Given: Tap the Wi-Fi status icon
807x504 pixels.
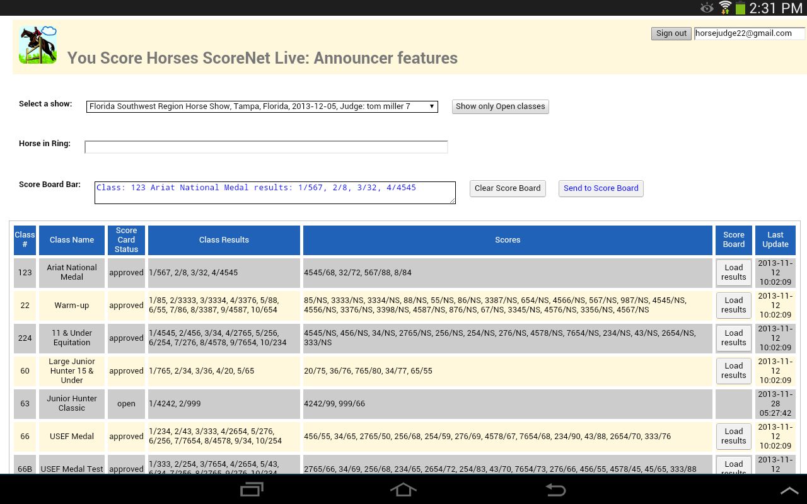Looking at the screenshot, I should pos(725,8).
